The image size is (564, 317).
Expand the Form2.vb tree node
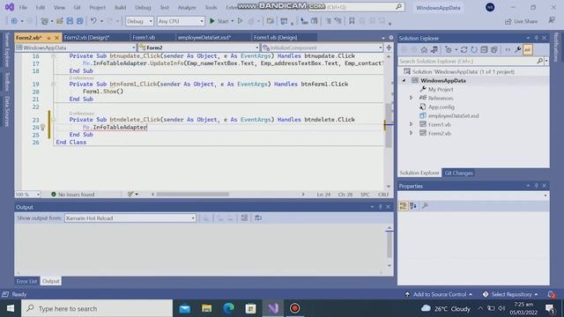(x=412, y=133)
